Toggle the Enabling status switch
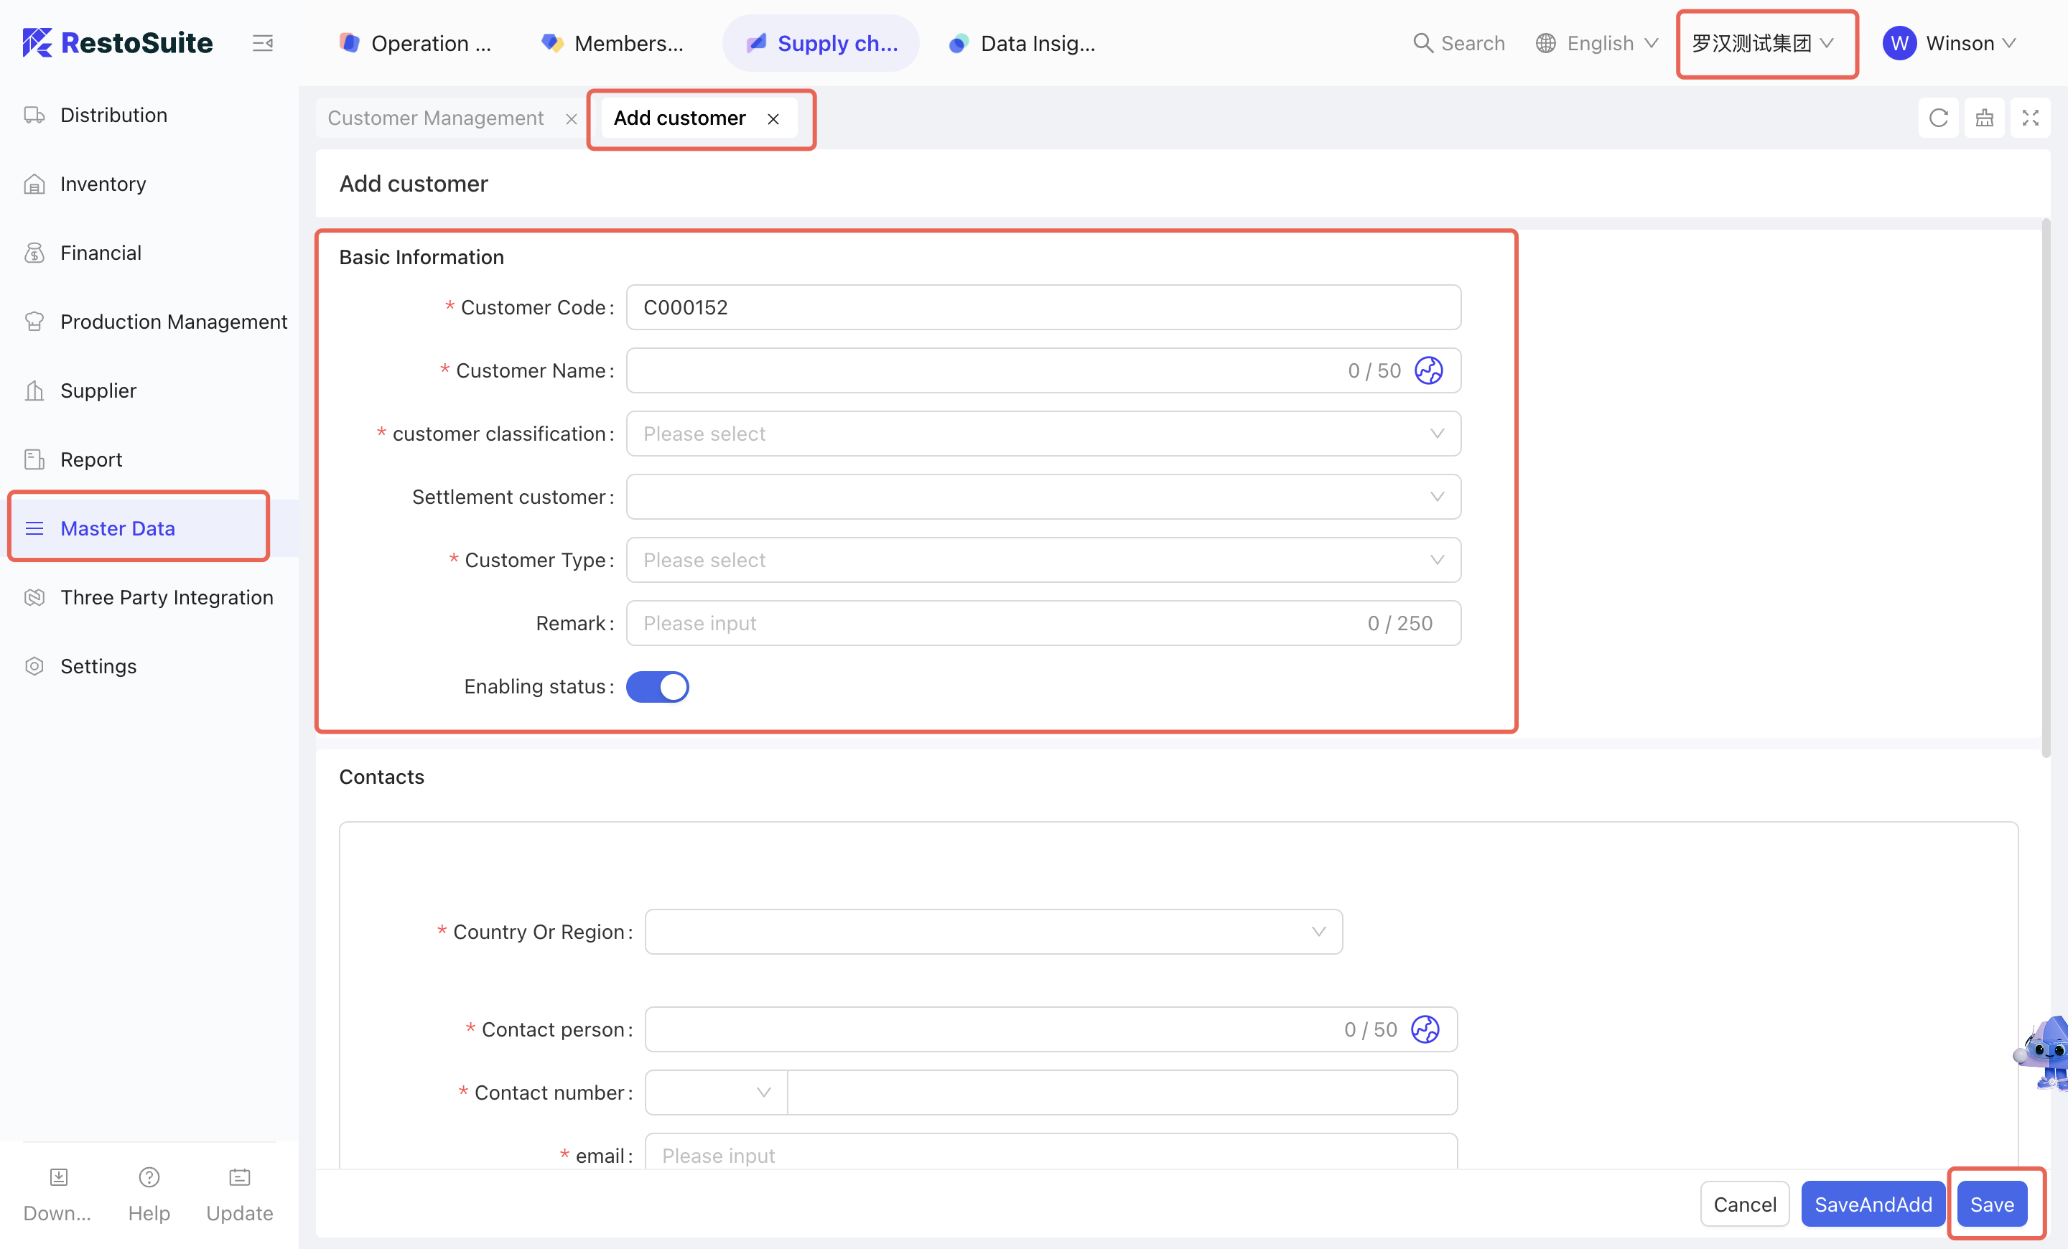The image size is (2068, 1249). (657, 686)
